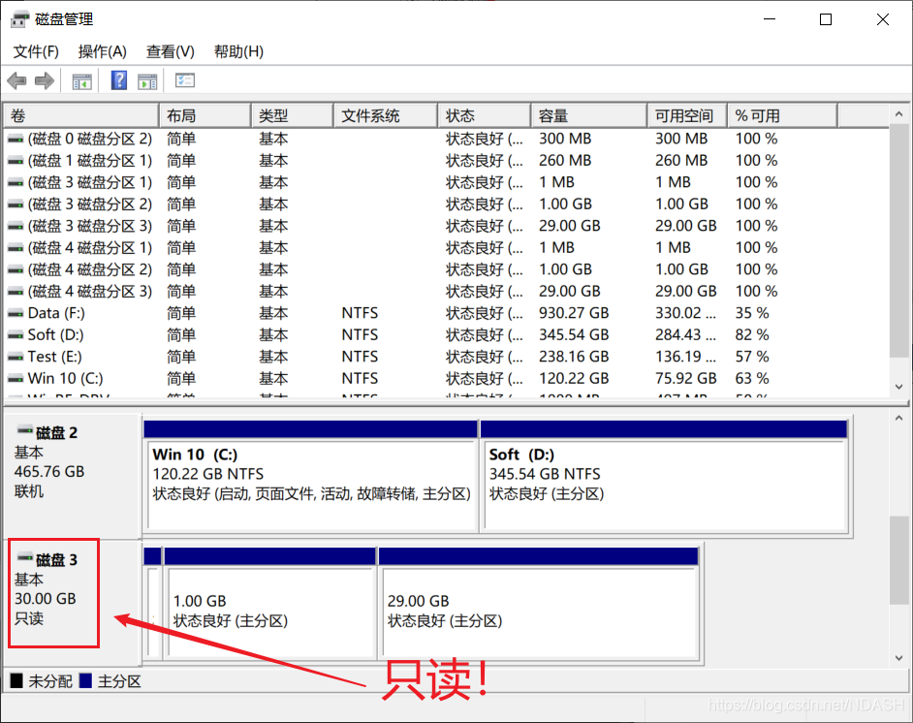
Task: Sort by the 容量 column header
Action: pos(589,116)
